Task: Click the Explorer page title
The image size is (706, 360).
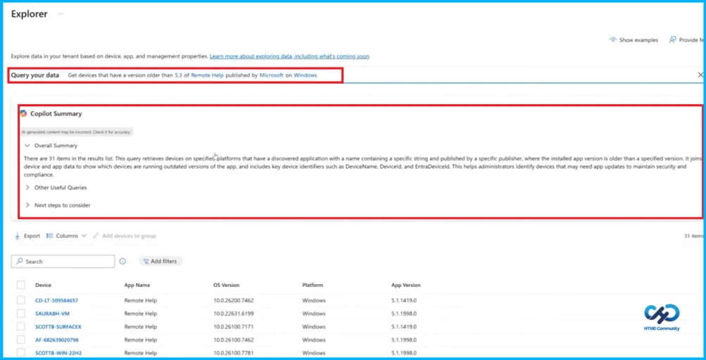Action: click(x=30, y=14)
